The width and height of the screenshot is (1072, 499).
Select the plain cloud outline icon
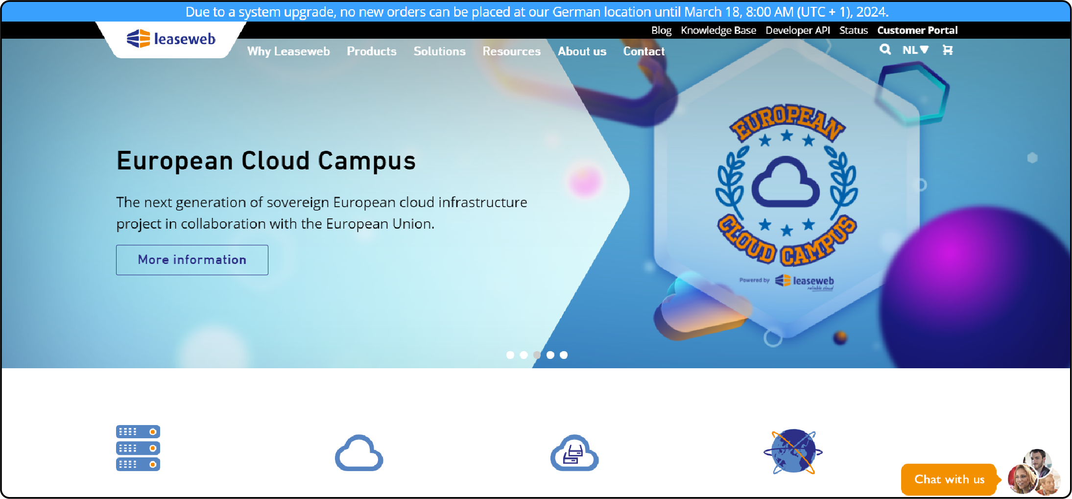click(x=359, y=453)
